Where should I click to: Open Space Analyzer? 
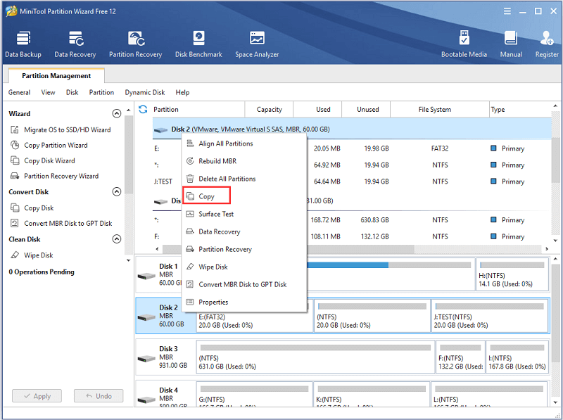click(257, 44)
